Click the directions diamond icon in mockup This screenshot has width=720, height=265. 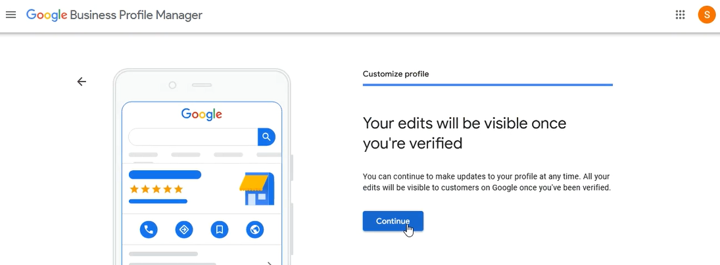[184, 229]
